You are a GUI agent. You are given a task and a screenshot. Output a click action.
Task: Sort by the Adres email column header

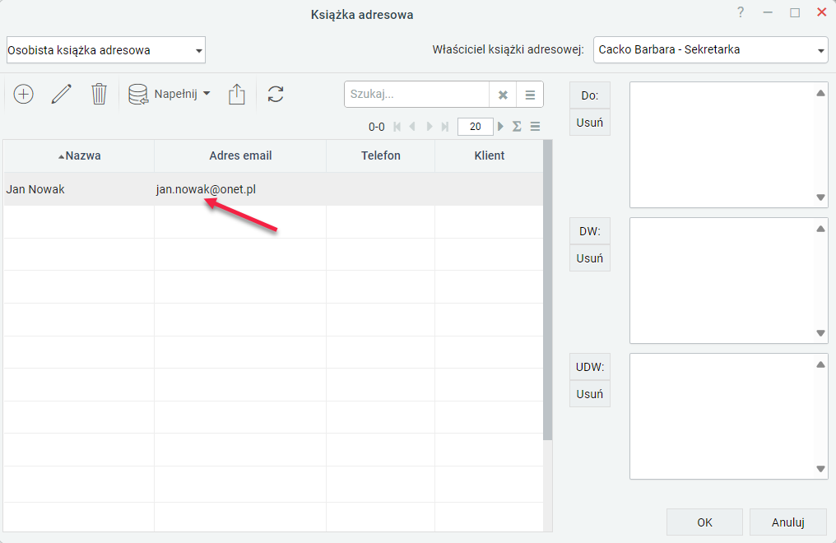click(x=240, y=155)
